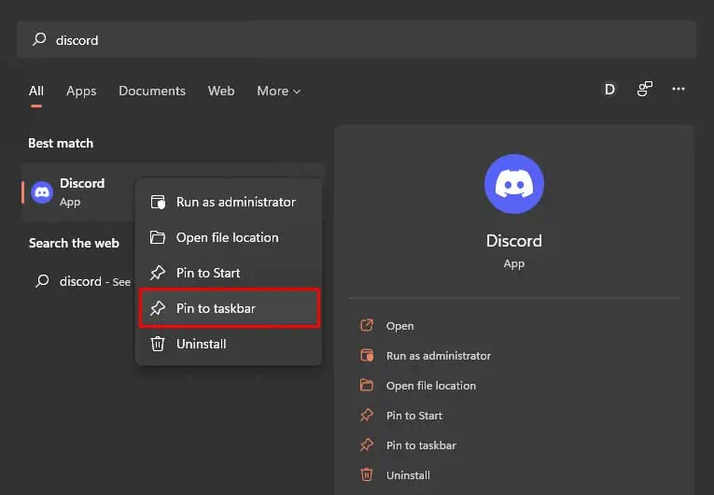
Task: Expand the More dropdown
Action: [x=279, y=91]
